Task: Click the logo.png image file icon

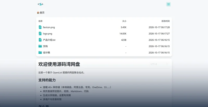Action: coord(40,34)
